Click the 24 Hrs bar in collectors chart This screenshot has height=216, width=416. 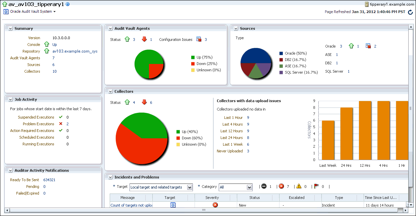click(x=347, y=134)
